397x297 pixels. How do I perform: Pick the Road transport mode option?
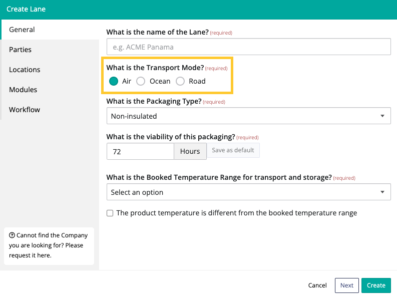(x=180, y=81)
